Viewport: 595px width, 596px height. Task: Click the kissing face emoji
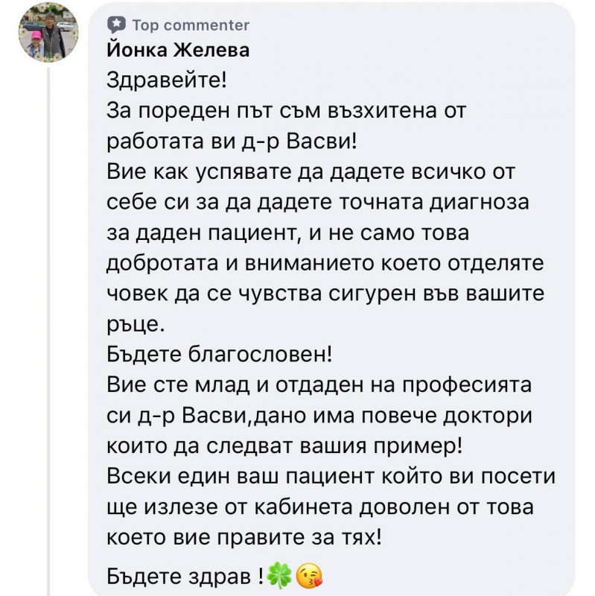point(309,575)
